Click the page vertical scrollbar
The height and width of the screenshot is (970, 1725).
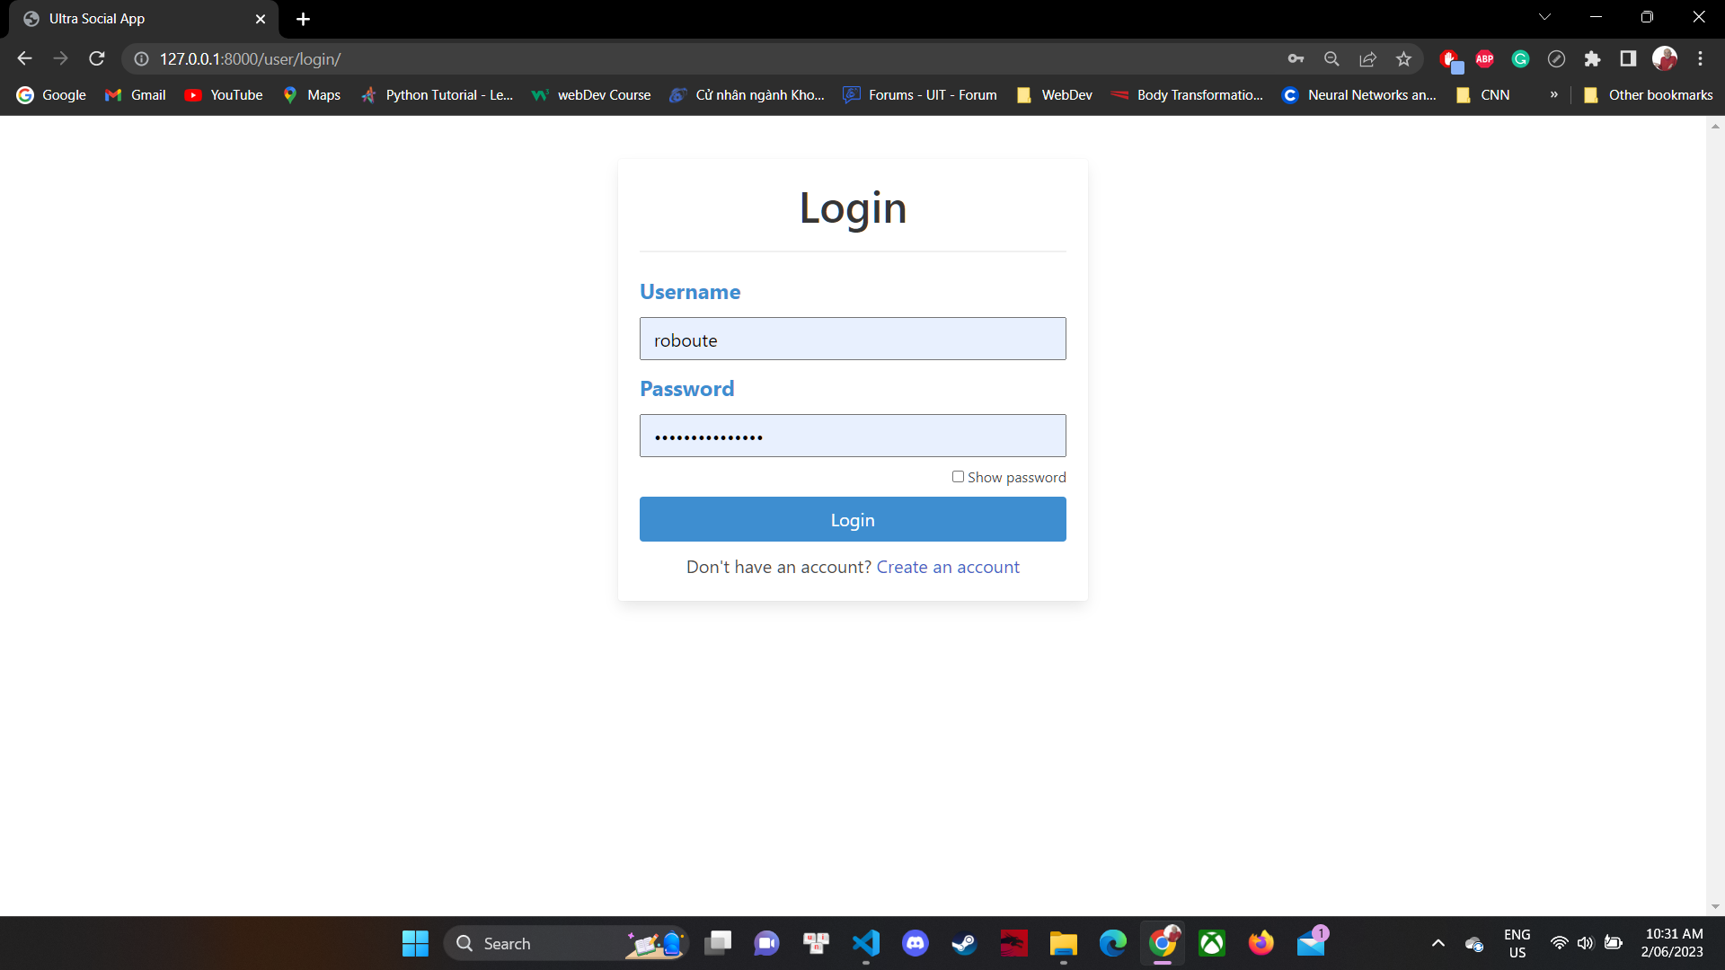(1715, 516)
